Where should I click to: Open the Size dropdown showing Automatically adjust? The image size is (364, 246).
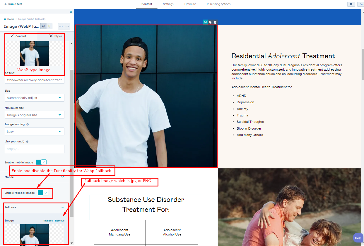pyautogui.click(x=34, y=98)
